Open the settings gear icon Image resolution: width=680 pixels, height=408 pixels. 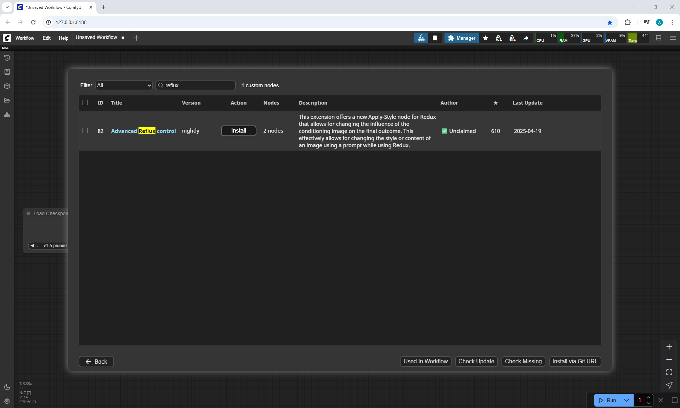[x=7, y=401]
